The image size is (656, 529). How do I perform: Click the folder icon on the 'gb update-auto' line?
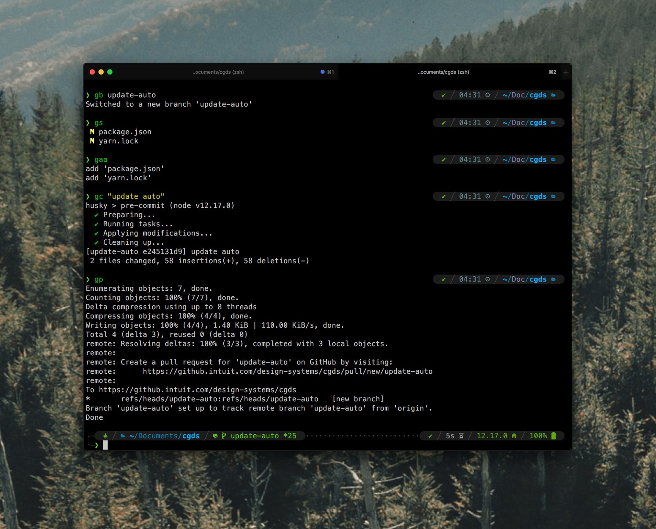554,95
